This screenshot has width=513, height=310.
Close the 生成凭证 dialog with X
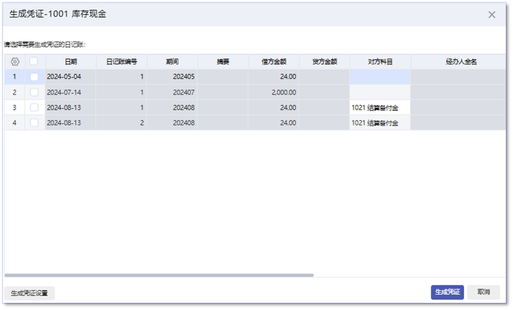(492, 15)
